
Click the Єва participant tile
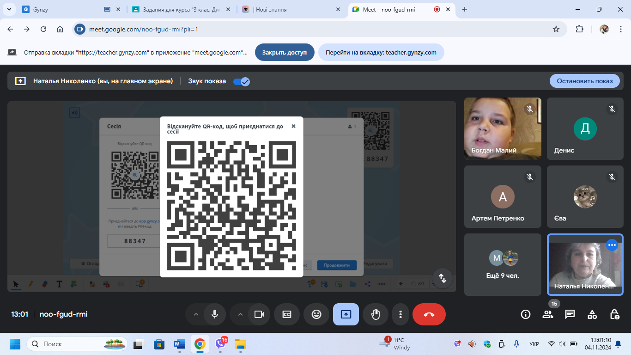tap(585, 196)
